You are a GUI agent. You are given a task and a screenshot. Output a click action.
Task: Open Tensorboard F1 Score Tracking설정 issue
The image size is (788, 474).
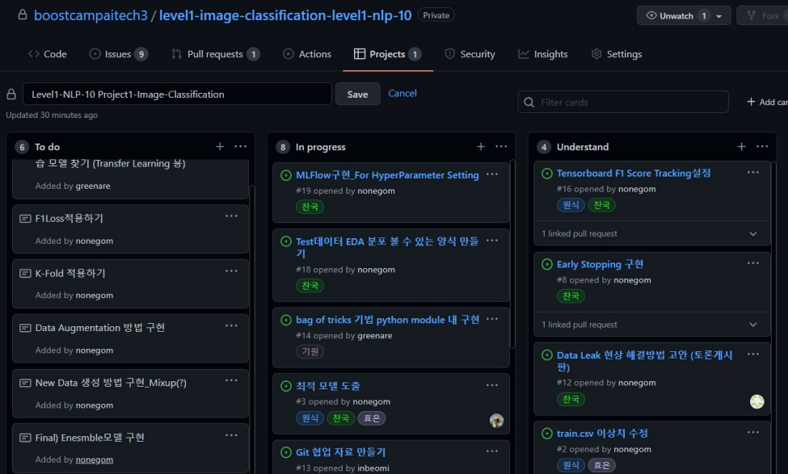[633, 174]
